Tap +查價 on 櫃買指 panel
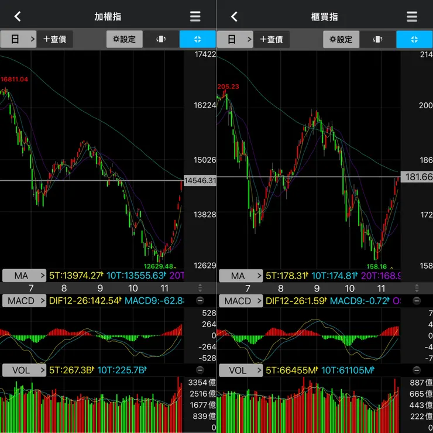 click(272, 39)
